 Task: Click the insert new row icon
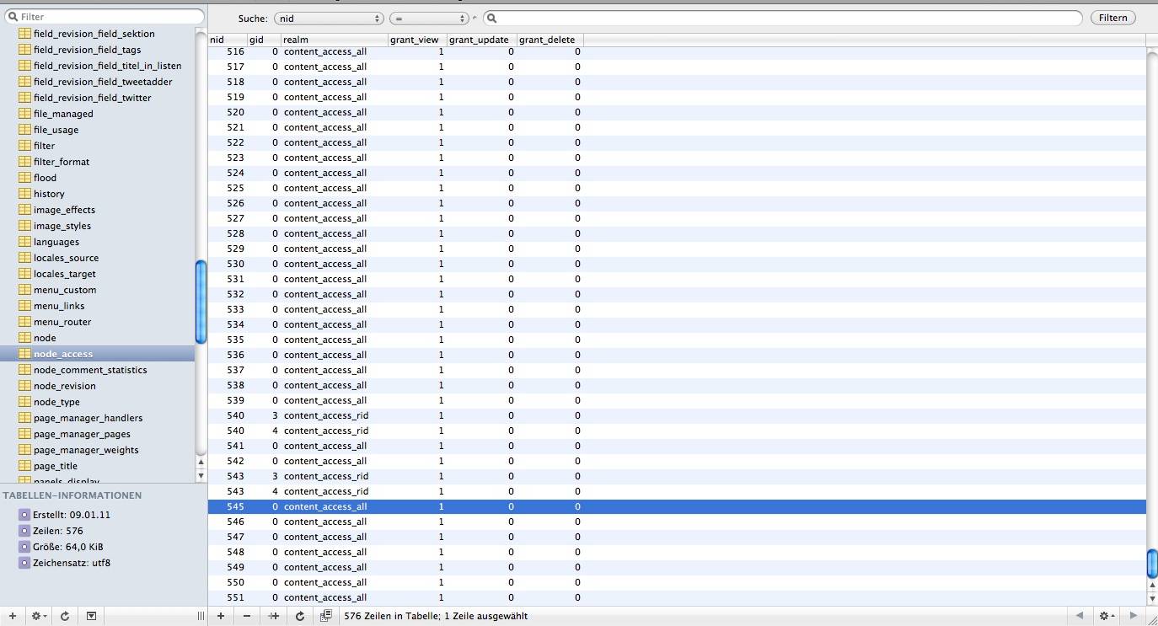(221, 616)
